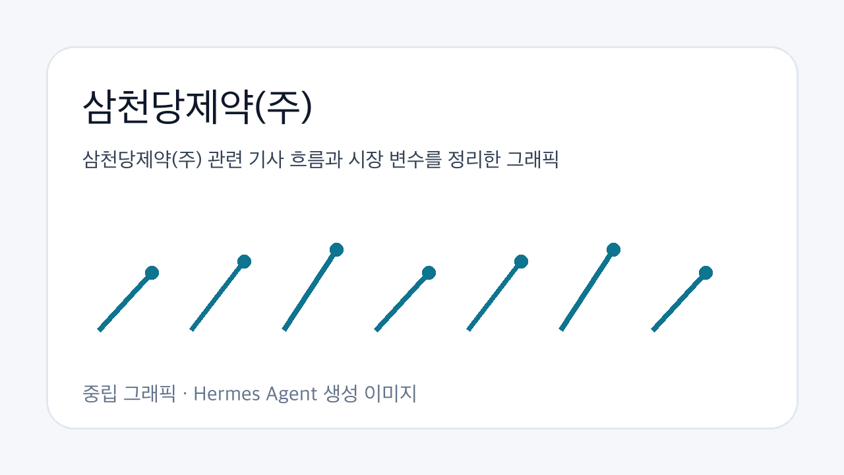
Task: Click the 삼천당제약(주) title heading
Action: (x=196, y=108)
